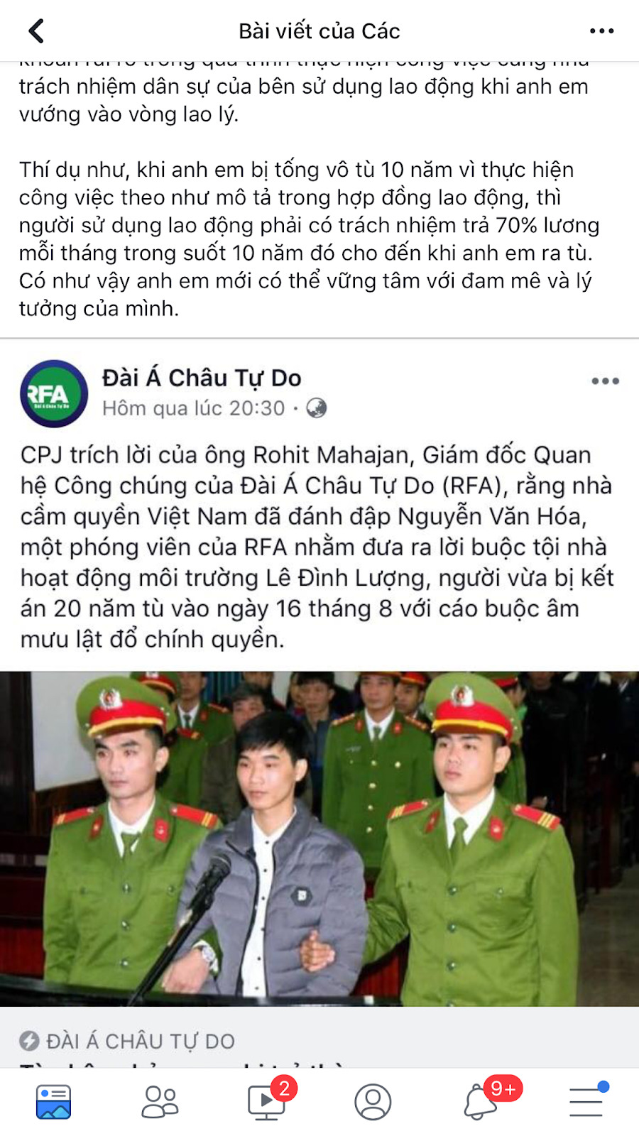Open the courtroom photo in the post
This screenshot has width=639, height=1136.
(319, 839)
